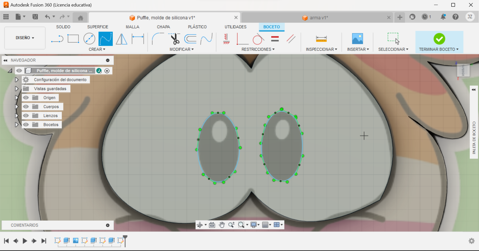This screenshot has width=479, height=251.
Task: Go to the Home view icon
Action: coord(80,18)
